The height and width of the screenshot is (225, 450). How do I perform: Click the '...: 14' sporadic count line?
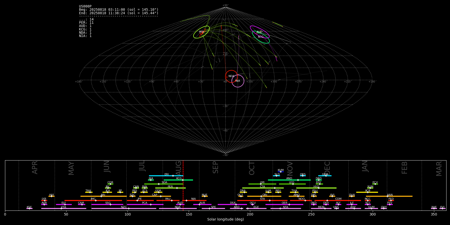(86, 19)
